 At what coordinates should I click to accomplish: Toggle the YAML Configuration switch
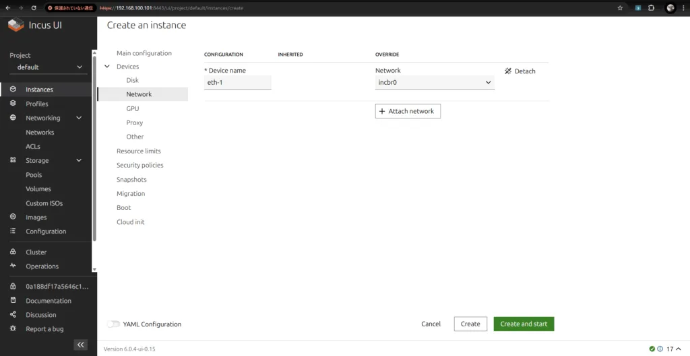113,324
